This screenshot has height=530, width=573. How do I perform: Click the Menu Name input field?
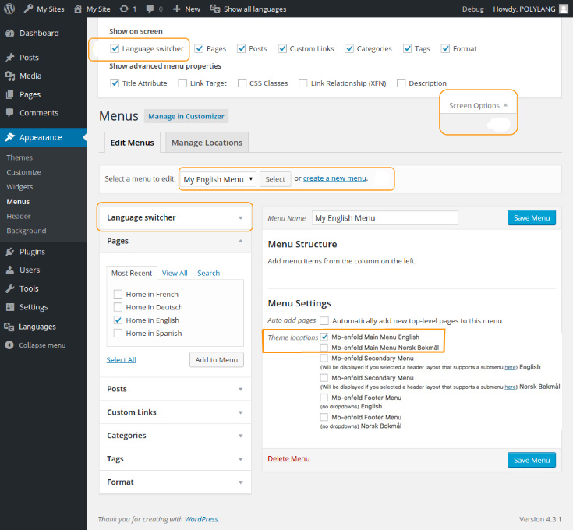point(385,218)
